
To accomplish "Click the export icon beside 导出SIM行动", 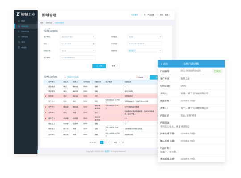I will point(65,77).
